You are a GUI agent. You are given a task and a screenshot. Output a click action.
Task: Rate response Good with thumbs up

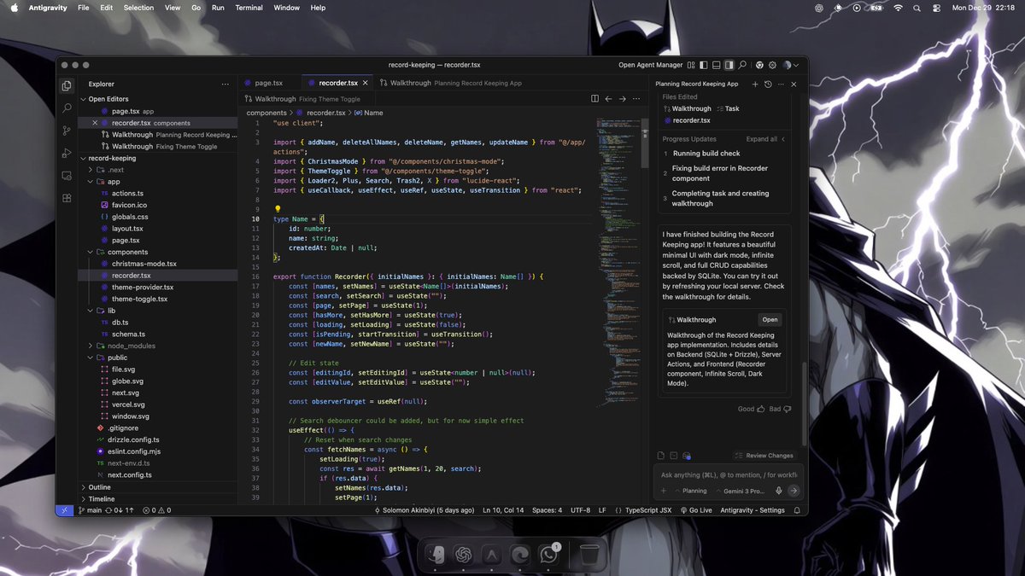point(752,409)
